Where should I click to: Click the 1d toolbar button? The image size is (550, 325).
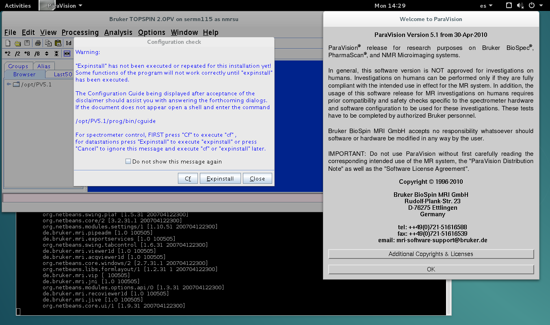[69, 43]
